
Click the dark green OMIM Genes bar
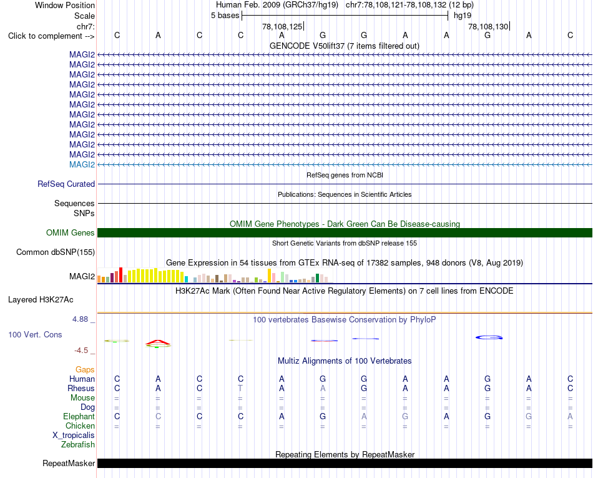tap(345, 233)
